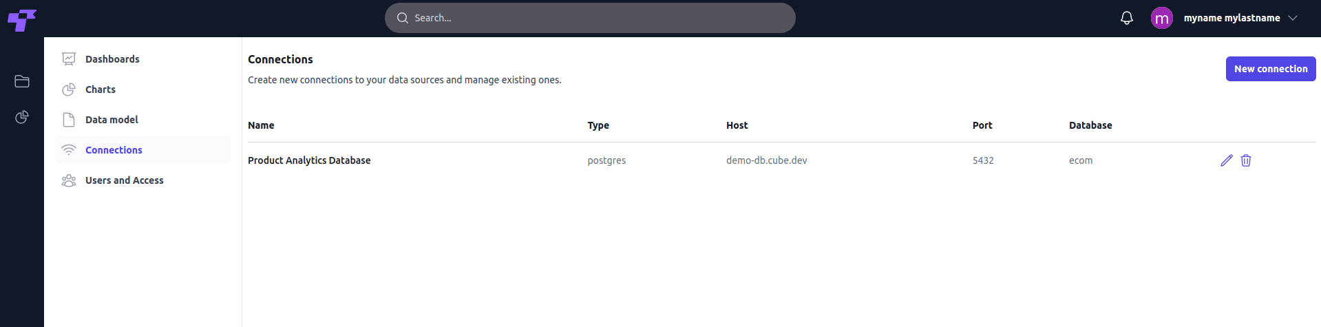Click the Host column header
This screenshot has height=327, width=1321.
coord(737,125)
